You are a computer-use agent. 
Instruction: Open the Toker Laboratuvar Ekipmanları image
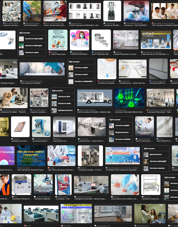[160, 98]
